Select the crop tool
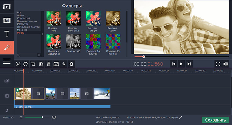This screenshot has height=125, width=232. coord(33,64)
